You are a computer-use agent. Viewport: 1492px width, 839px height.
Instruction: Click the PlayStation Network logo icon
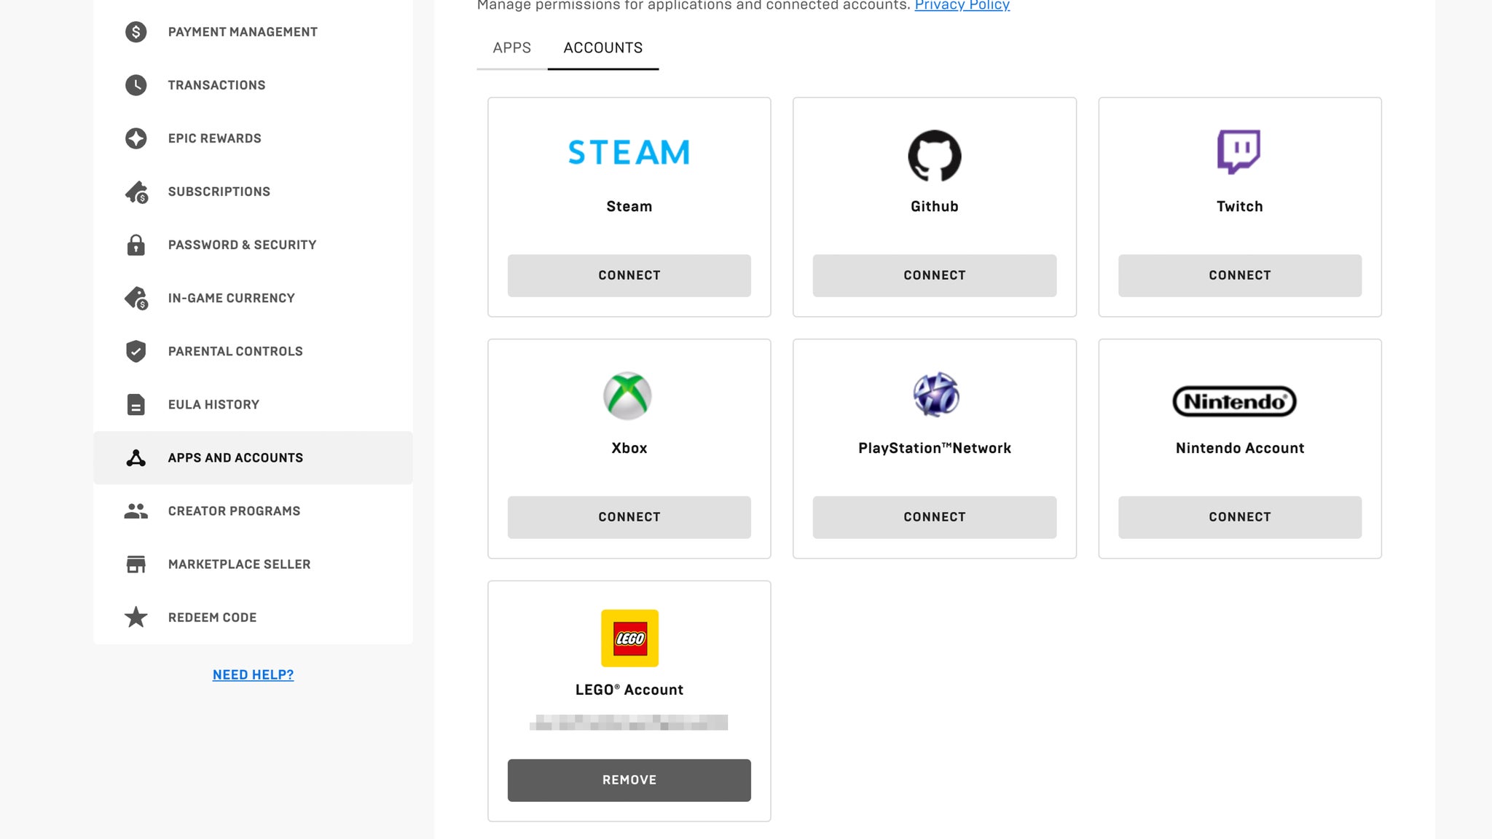[933, 395]
